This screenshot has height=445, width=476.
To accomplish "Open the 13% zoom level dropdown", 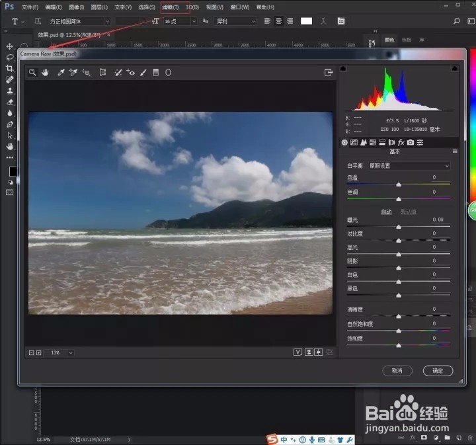I will click(x=71, y=352).
